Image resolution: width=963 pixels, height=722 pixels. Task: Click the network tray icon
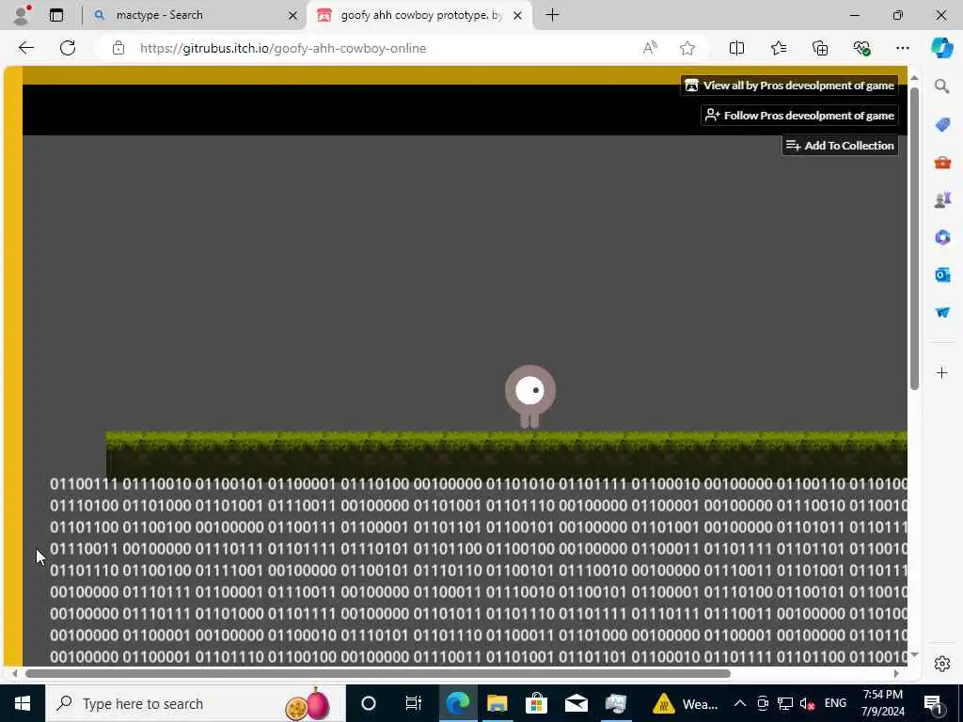tap(785, 703)
